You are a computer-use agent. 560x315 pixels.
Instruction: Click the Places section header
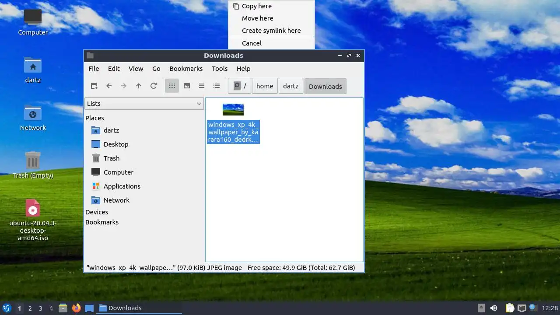(x=94, y=118)
